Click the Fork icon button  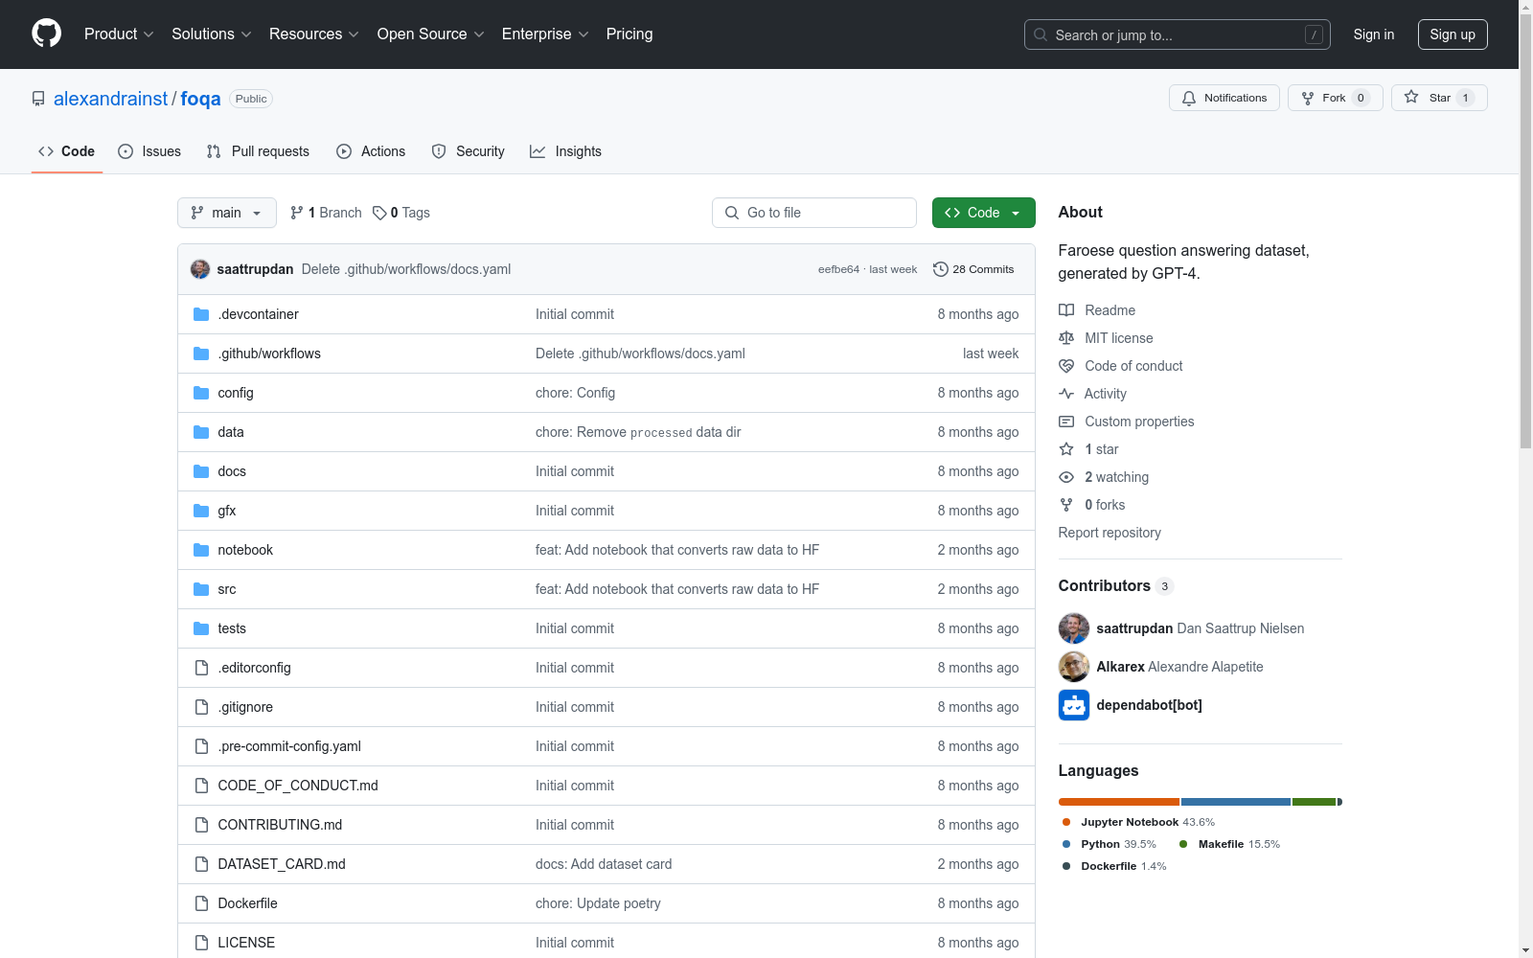point(1335,98)
